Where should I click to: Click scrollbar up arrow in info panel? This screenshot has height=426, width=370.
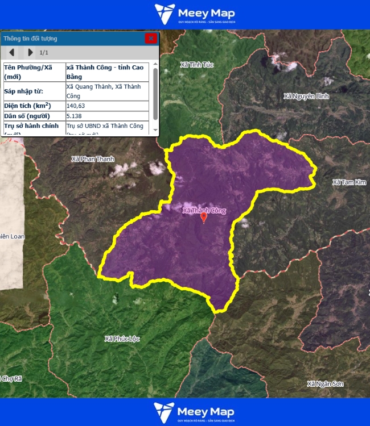click(x=155, y=65)
